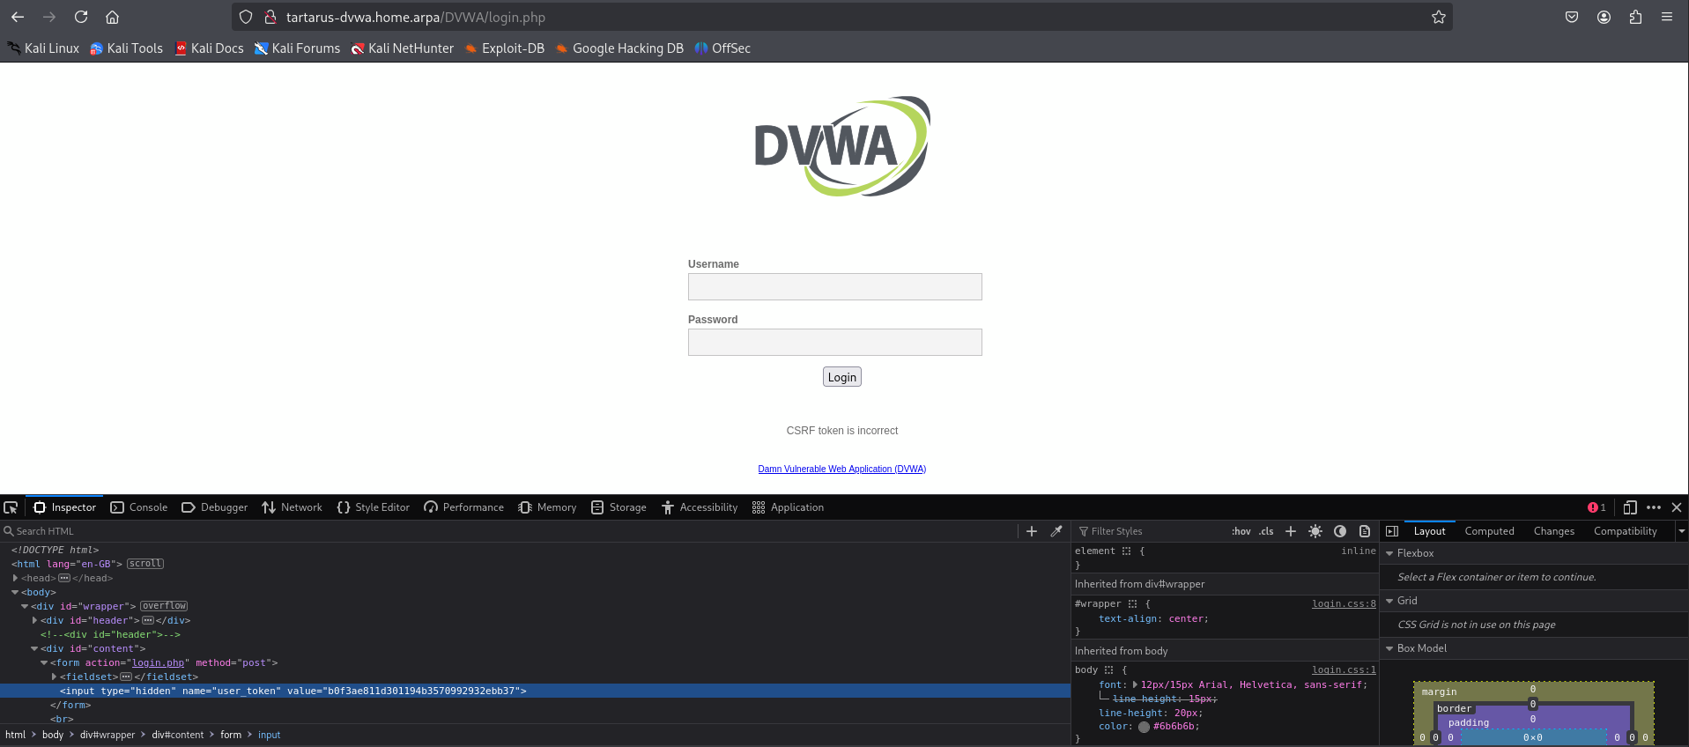The height and width of the screenshot is (747, 1689).
Task: Open the Accessibility tab
Action: tap(700, 507)
